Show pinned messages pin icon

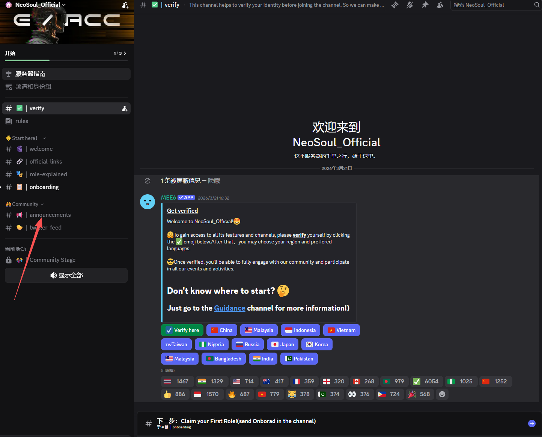(425, 5)
